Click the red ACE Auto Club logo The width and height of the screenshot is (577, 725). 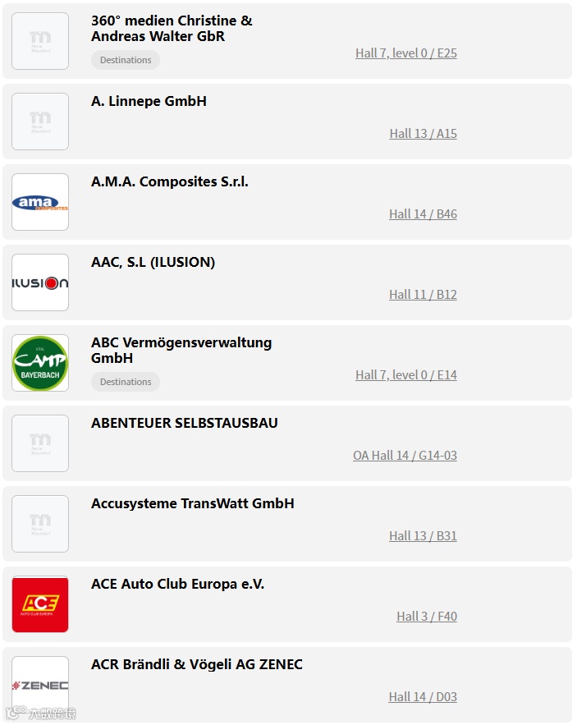(40, 604)
